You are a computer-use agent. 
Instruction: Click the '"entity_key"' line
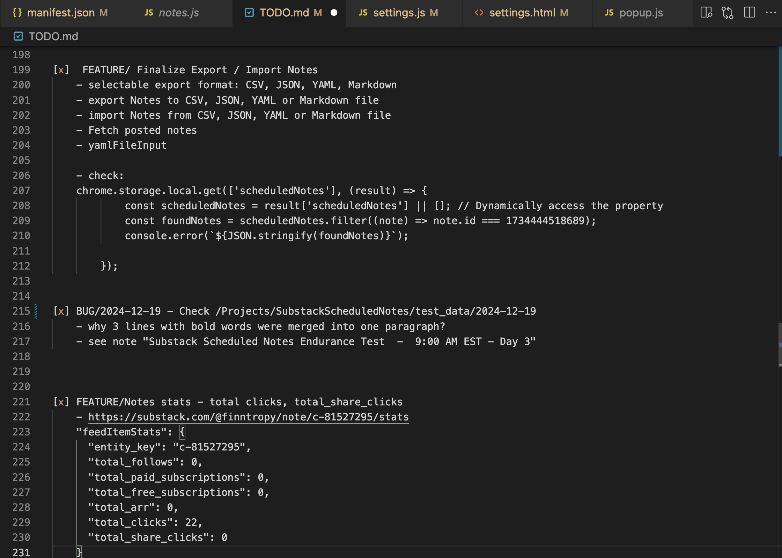tap(169, 447)
